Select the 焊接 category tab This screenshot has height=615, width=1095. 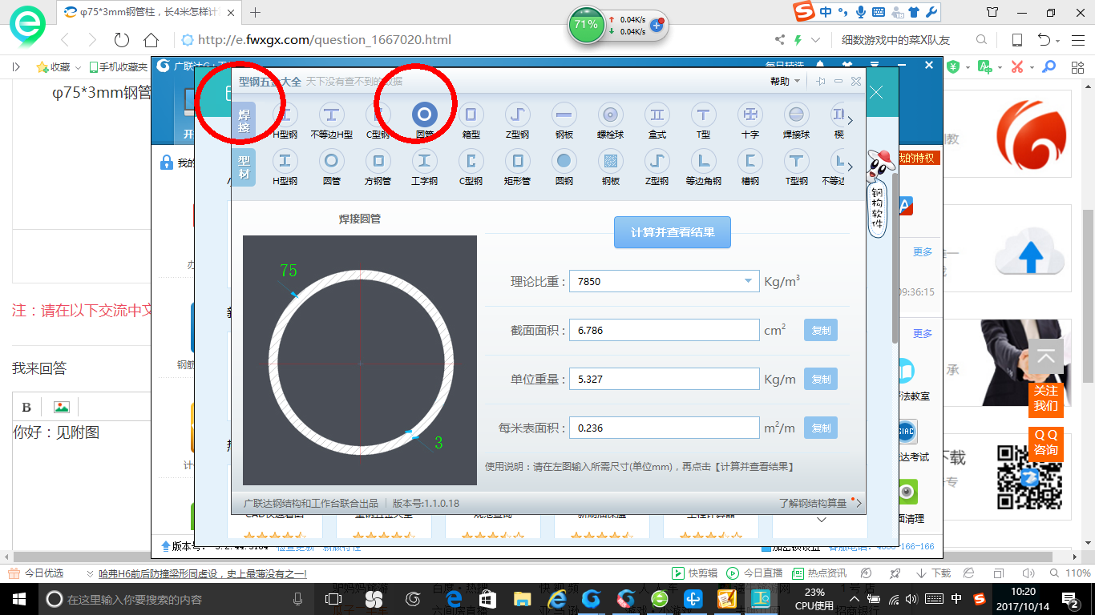pos(244,121)
